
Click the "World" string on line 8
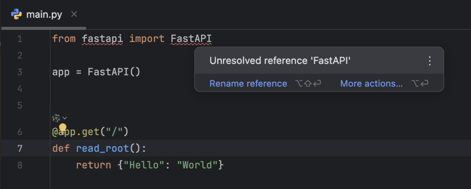point(198,165)
